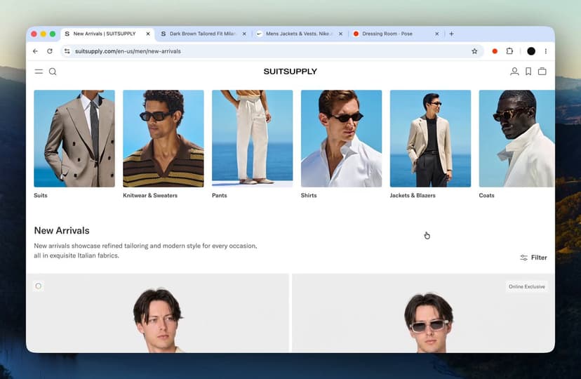Click the red extension icon in toolbar
Image resolution: width=581 pixels, height=379 pixels.
coord(495,51)
